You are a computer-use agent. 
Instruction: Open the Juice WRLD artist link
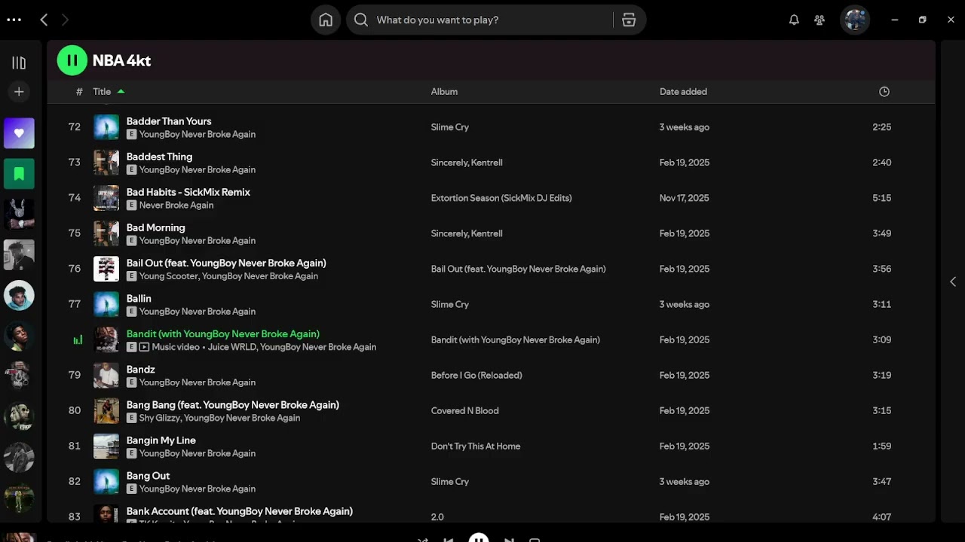(x=232, y=347)
